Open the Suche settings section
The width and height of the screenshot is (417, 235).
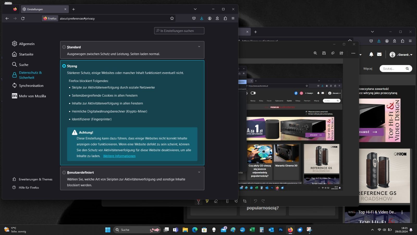coord(20,64)
